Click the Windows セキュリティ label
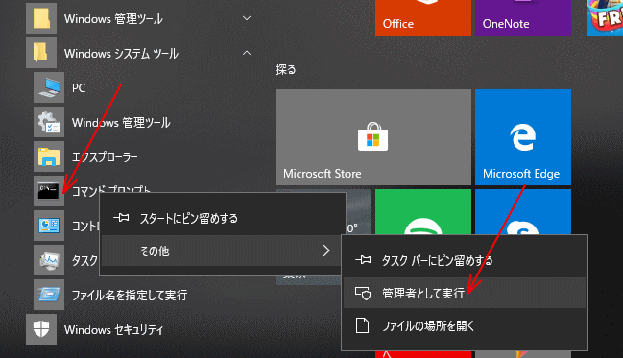This screenshot has height=358, width=623. [x=113, y=330]
